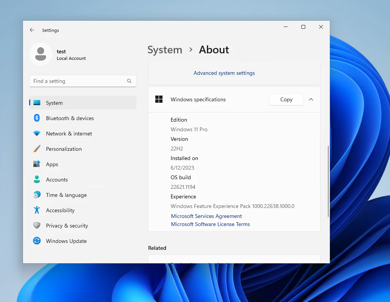Viewport: 390px width, 302px height.
Task: Open Time & language settings
Action: (83, 195)
